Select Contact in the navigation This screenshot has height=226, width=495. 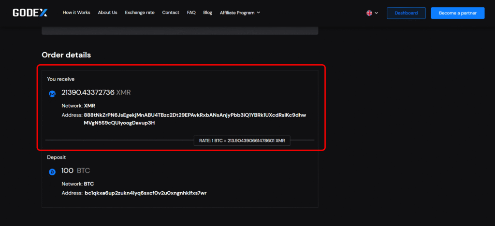(x=171, y=13)
